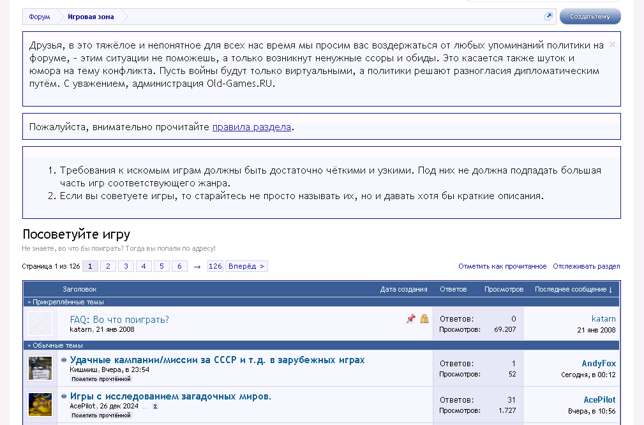Click 'Отслеживать раздел'
The width and height of the screenshot is (644, 425).
(587, 266)
